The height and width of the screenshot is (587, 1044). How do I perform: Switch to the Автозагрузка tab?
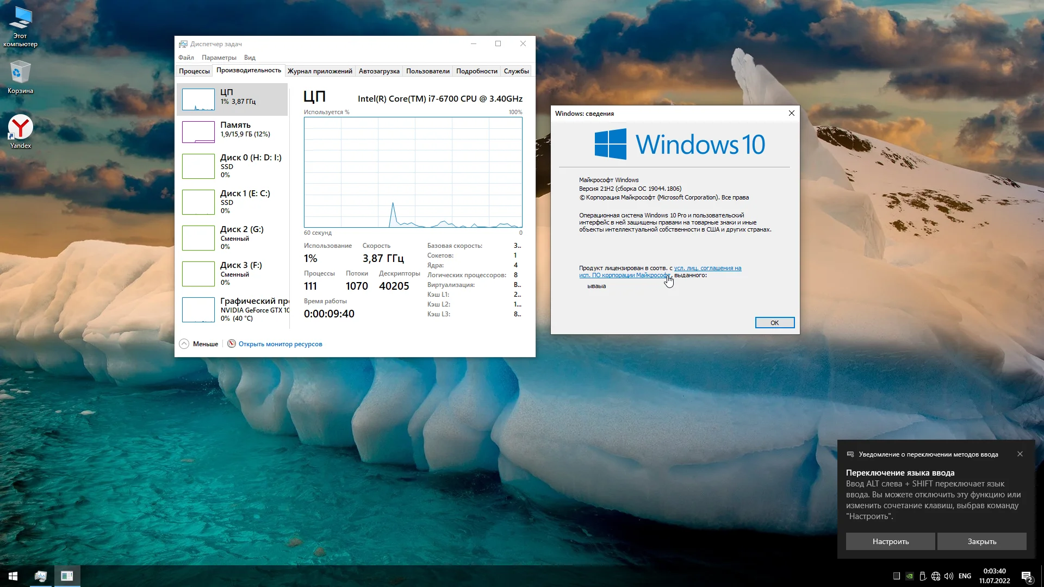[379, 71]
